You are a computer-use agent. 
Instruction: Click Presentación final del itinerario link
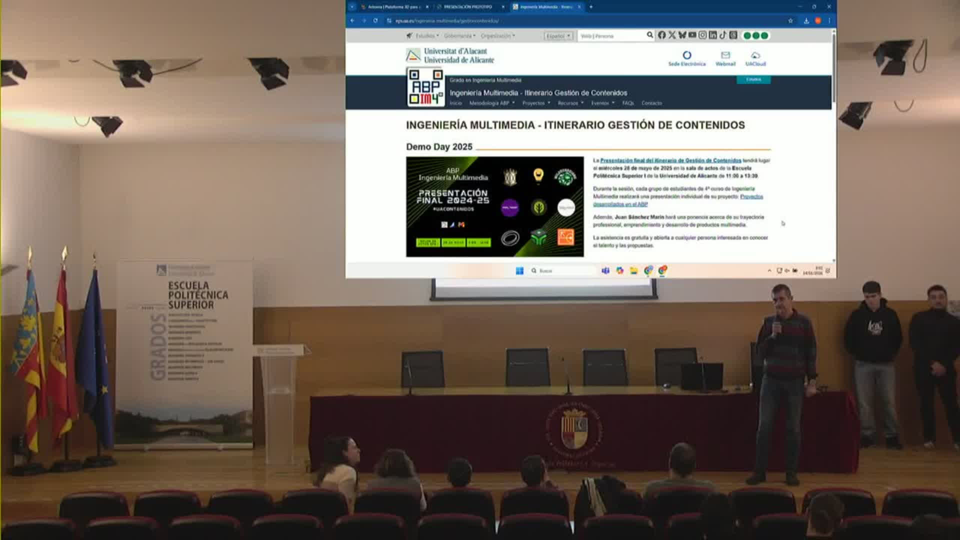670,160
